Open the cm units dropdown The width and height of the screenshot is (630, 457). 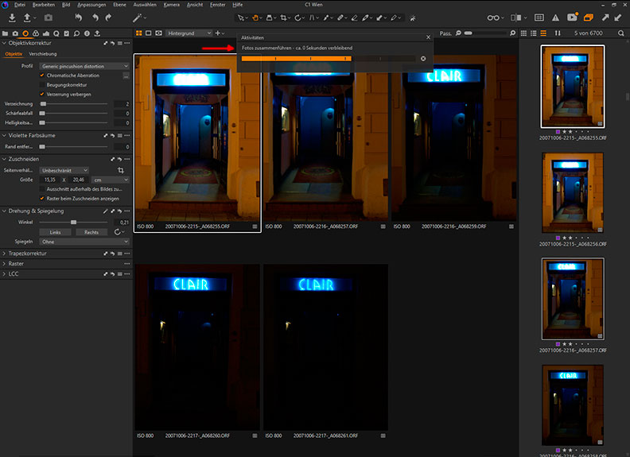click(111, 180)
